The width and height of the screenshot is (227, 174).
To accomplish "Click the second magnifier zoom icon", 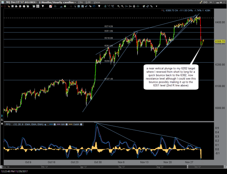I will coord(122,6).
